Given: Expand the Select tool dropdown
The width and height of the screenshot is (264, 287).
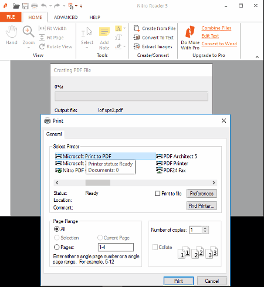Looking at the screenshot, I should (x=87, y=48).
